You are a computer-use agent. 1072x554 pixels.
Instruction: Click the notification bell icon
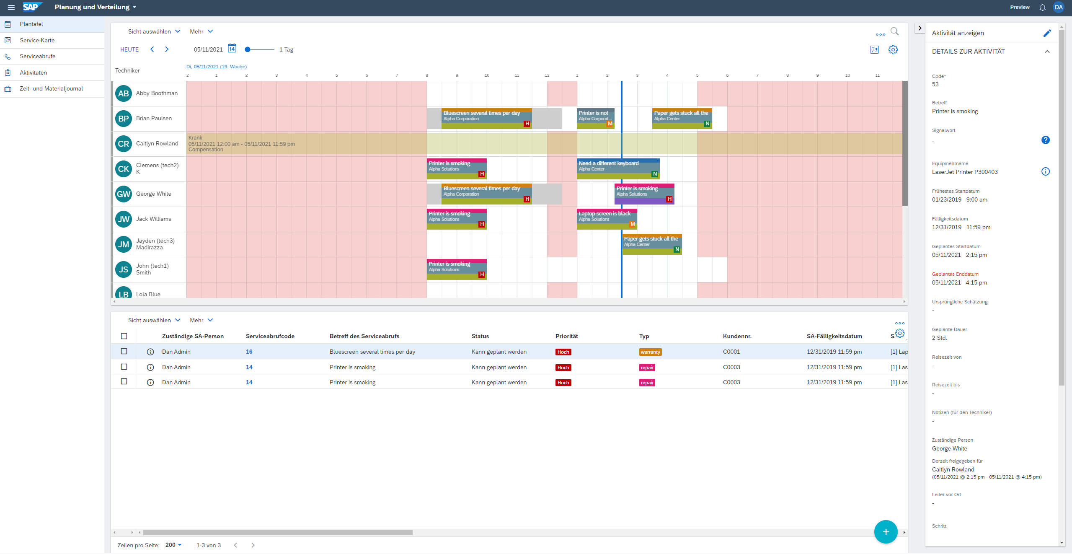tap(1042, 7)
